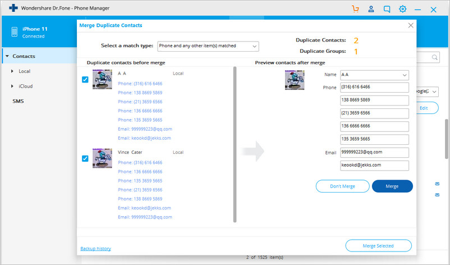Click the (21) 3659 6566 phone field
The height and width of the screenshot is (265, 450).
click(374, 113)
